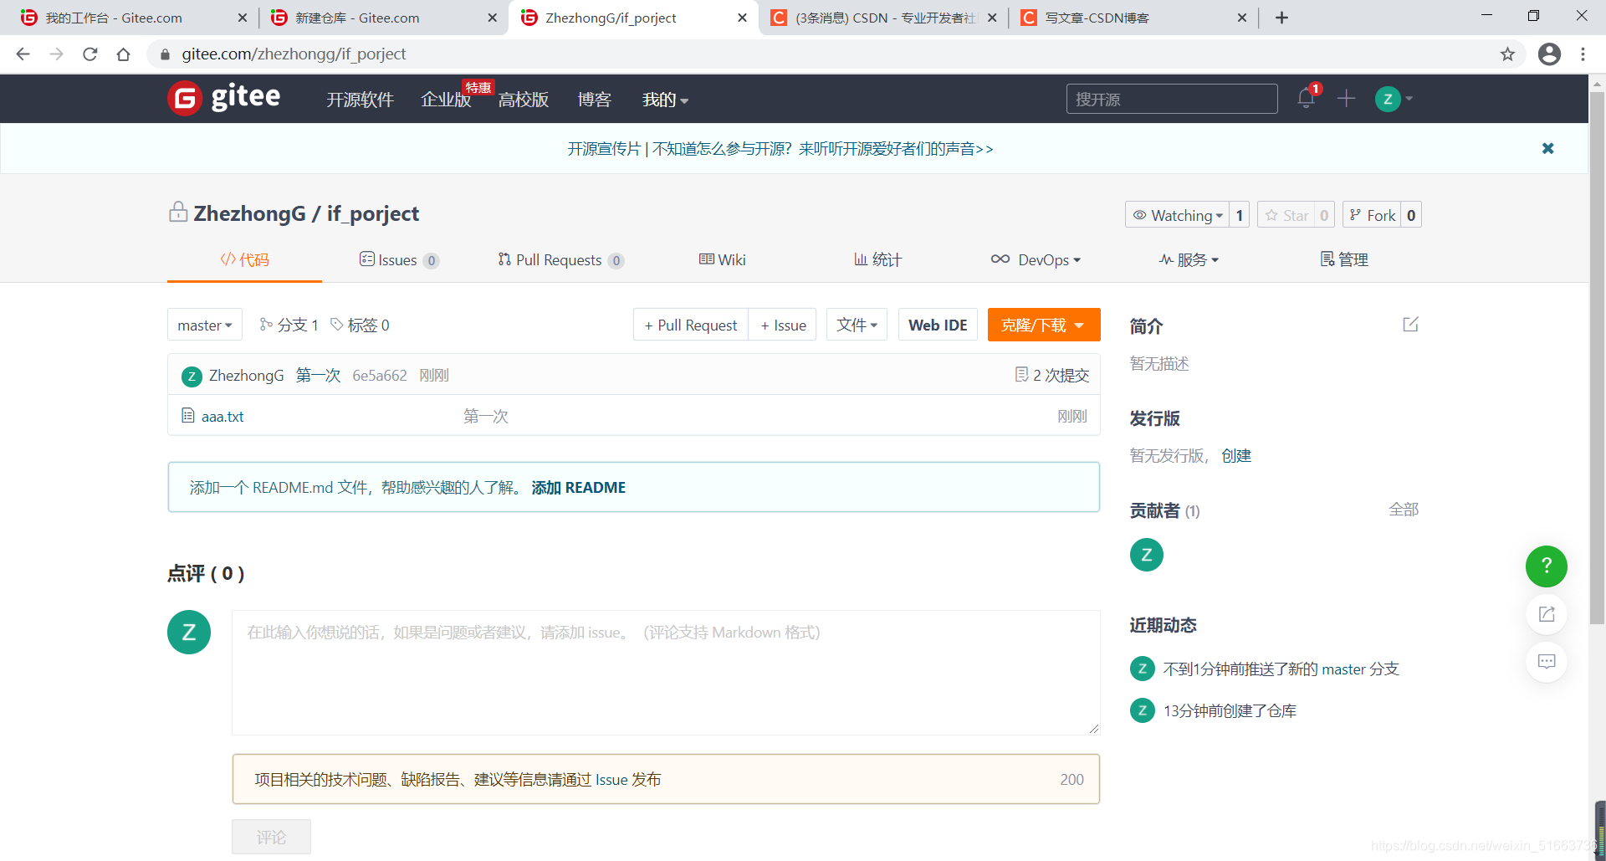
Task: Click the promo banner link text
Action: (780, 149)
